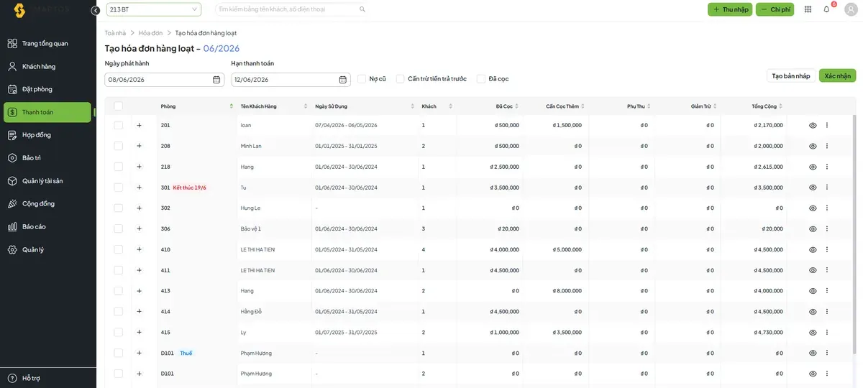Expand the room 208 row with plus
Image resolution: width=863 pixels, height=388 pixels.
[140, 146]
